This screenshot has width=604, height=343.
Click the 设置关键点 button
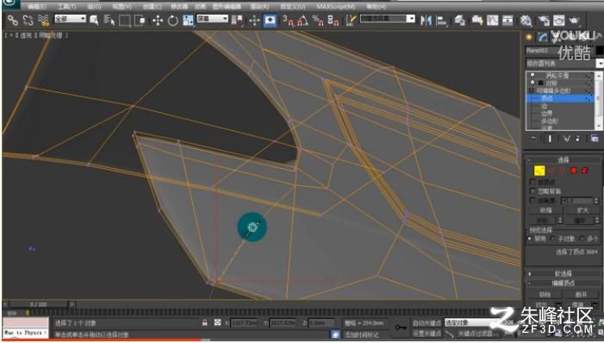(427, 333)
